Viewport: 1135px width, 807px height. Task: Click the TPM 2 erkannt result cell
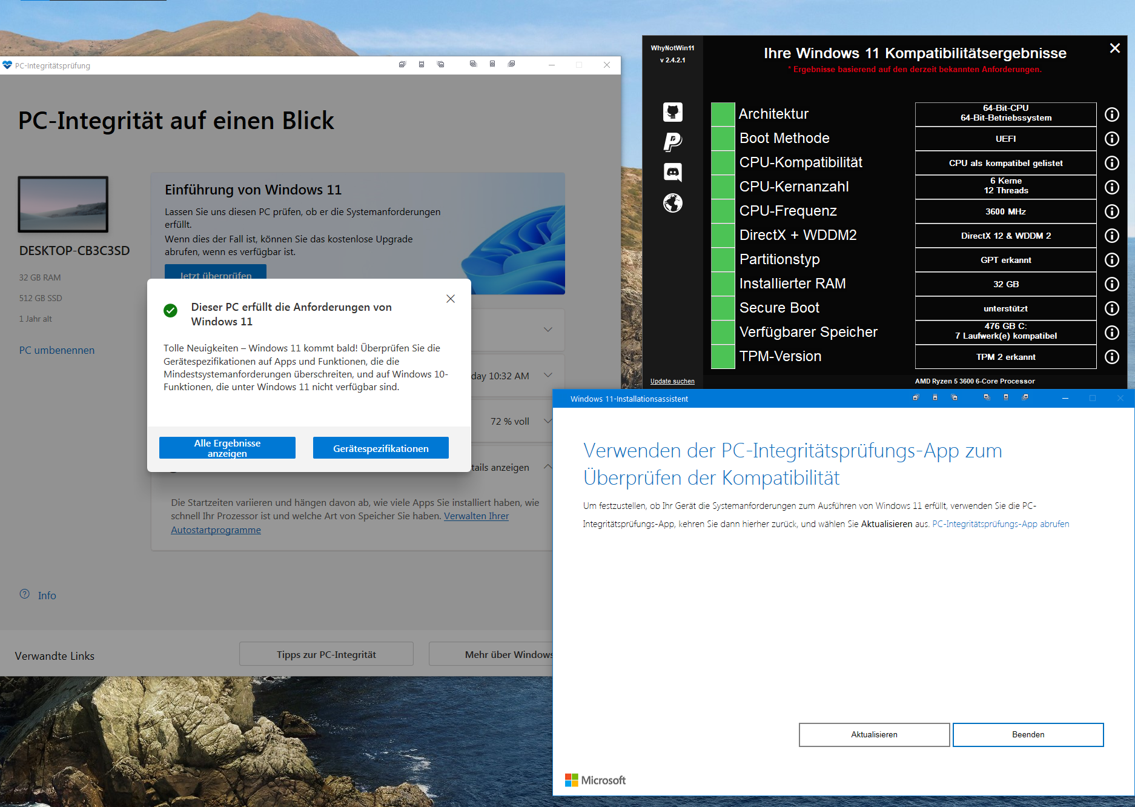point(1005,357)
